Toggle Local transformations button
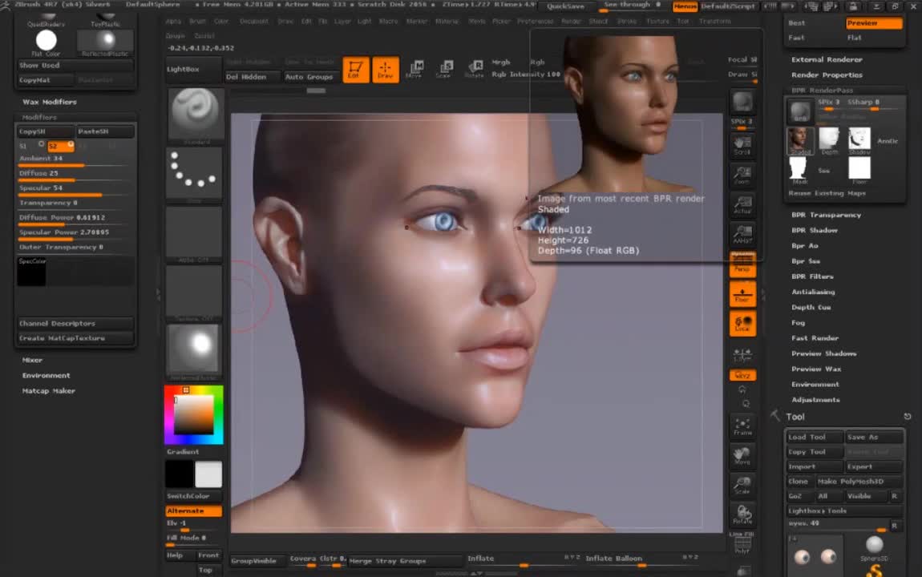 pos(742,324)
